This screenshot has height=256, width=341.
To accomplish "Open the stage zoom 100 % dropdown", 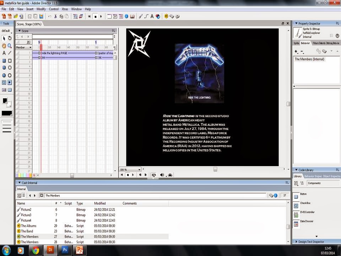I will [130, 170].
